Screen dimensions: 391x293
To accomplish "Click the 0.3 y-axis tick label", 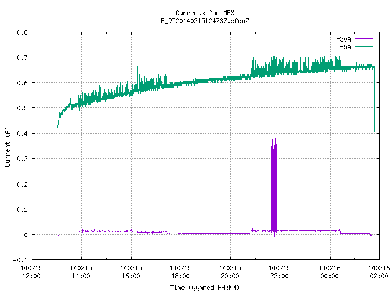I will point(22,159).
